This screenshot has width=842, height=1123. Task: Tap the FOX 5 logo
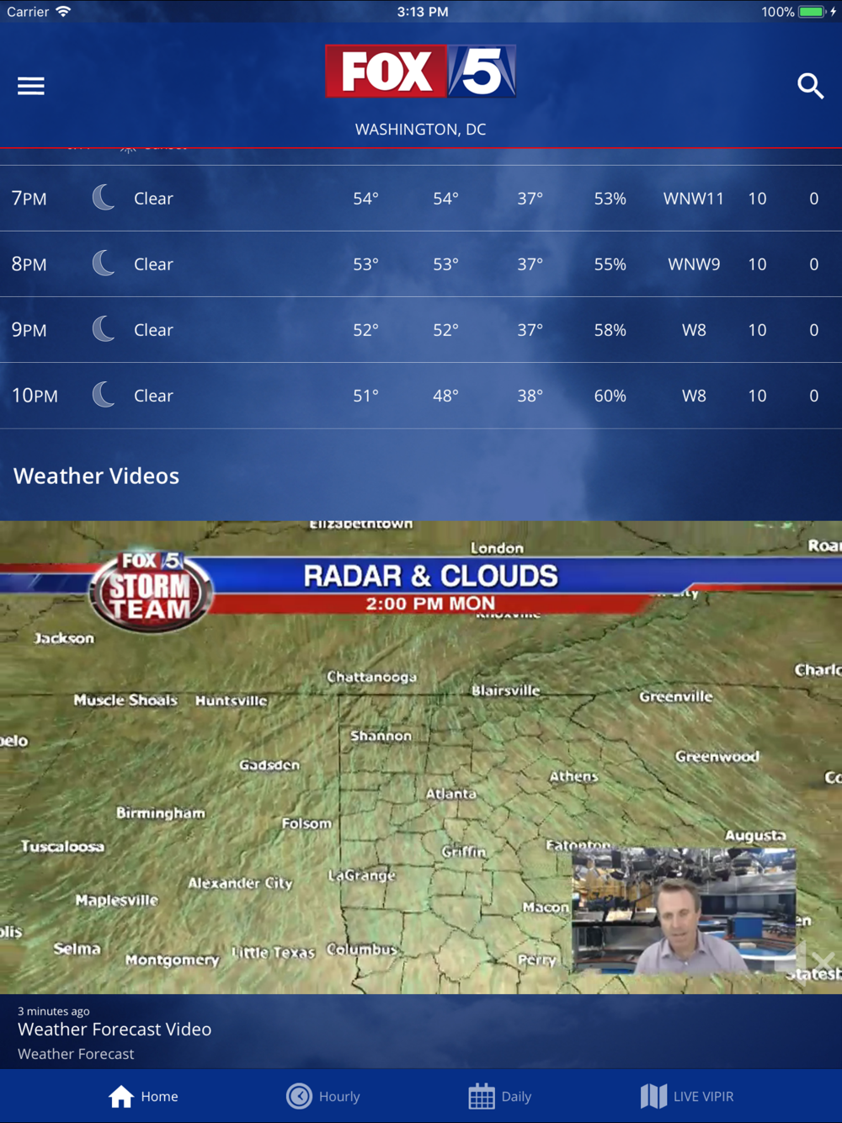tap(420, 72)
